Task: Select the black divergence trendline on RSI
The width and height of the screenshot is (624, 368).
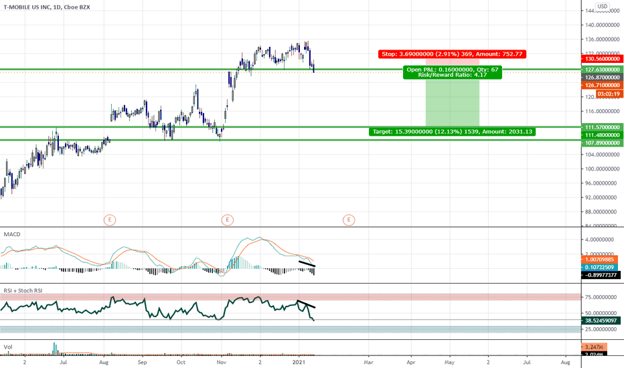Action: click(x=307, y=304)
